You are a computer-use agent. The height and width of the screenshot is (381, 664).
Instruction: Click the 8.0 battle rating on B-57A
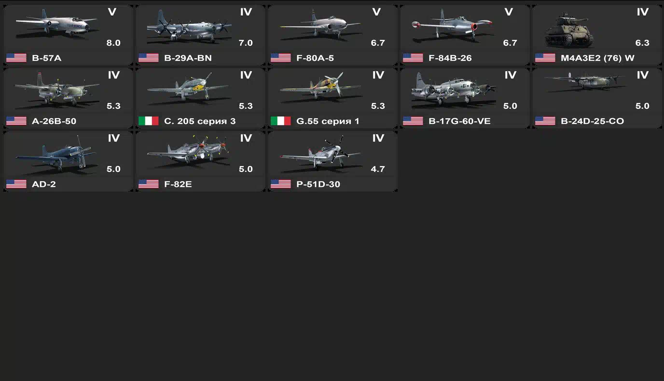tap(113, 43)
